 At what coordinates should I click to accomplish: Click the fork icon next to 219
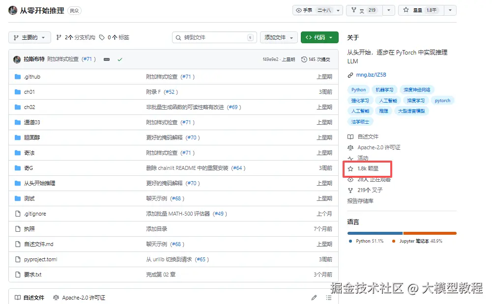[353, 10]
